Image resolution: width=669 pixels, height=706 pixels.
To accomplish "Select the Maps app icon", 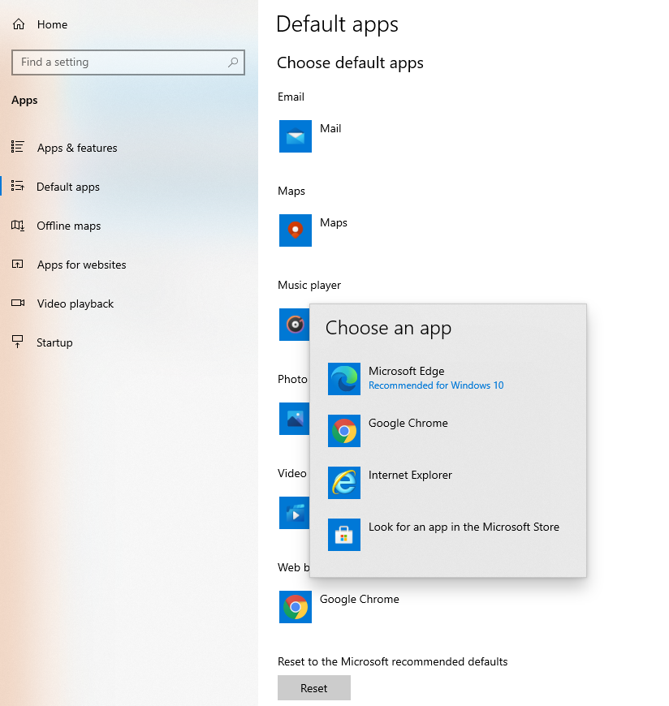I will [295, 230].
